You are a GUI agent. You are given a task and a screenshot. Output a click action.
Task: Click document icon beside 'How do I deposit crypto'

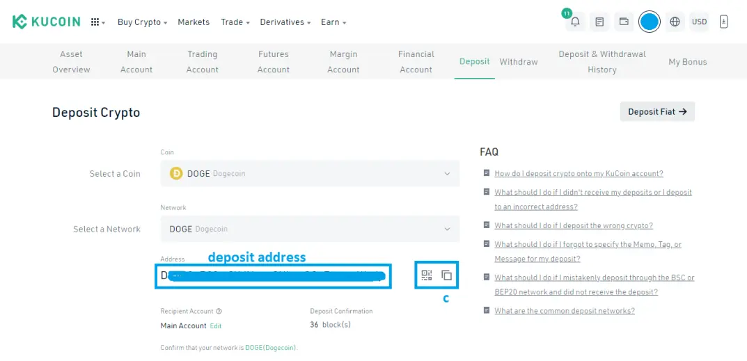click(487, 173)
